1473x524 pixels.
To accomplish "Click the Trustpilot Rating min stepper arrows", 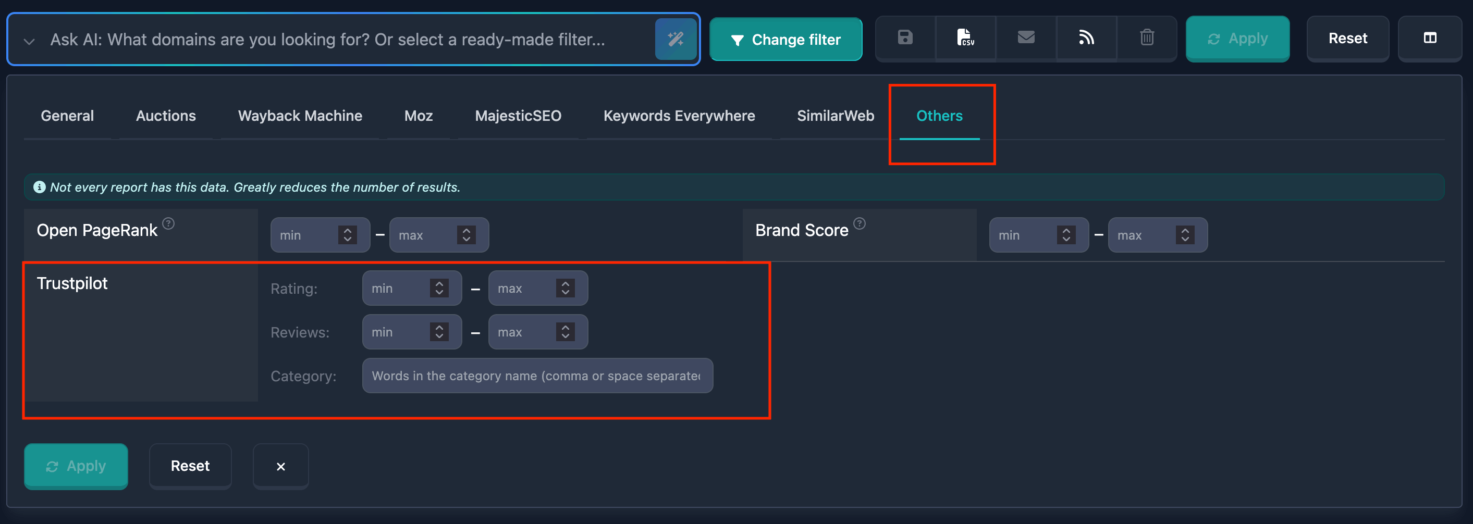I will pos(439,288).
